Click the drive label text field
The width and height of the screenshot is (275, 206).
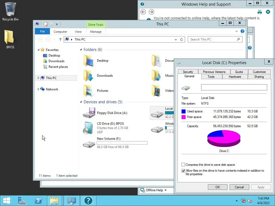point(234,87)
